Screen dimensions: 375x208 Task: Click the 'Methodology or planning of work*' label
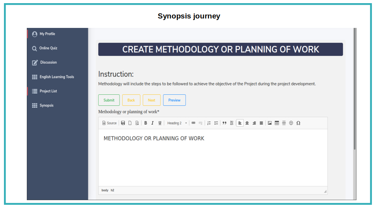(129, 112)
